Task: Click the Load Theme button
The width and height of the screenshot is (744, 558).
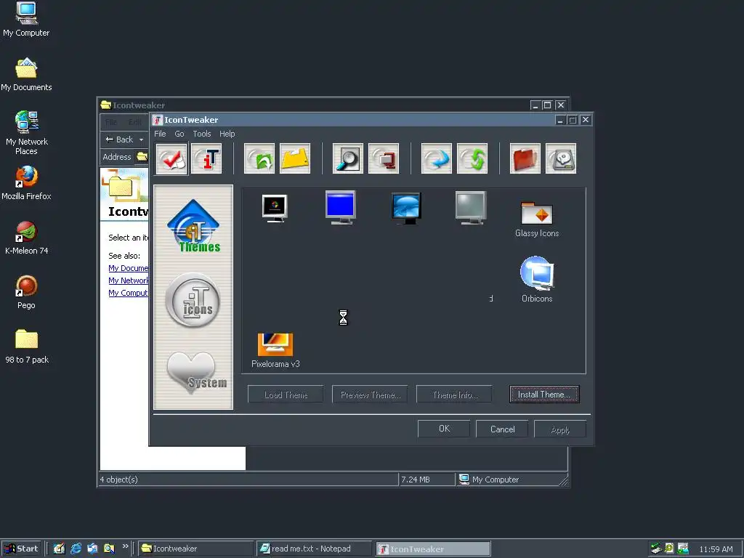Action: 286,395
